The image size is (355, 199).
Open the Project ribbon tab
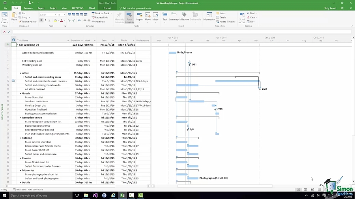[x=53, y=8]
